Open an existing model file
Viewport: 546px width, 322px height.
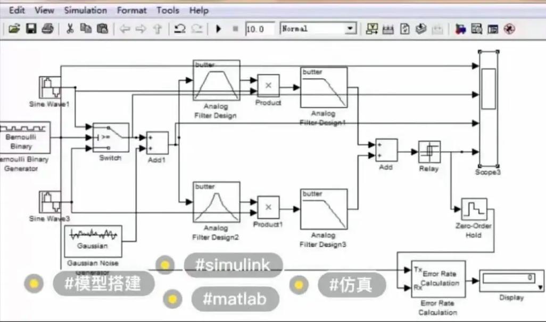(14, 29)
